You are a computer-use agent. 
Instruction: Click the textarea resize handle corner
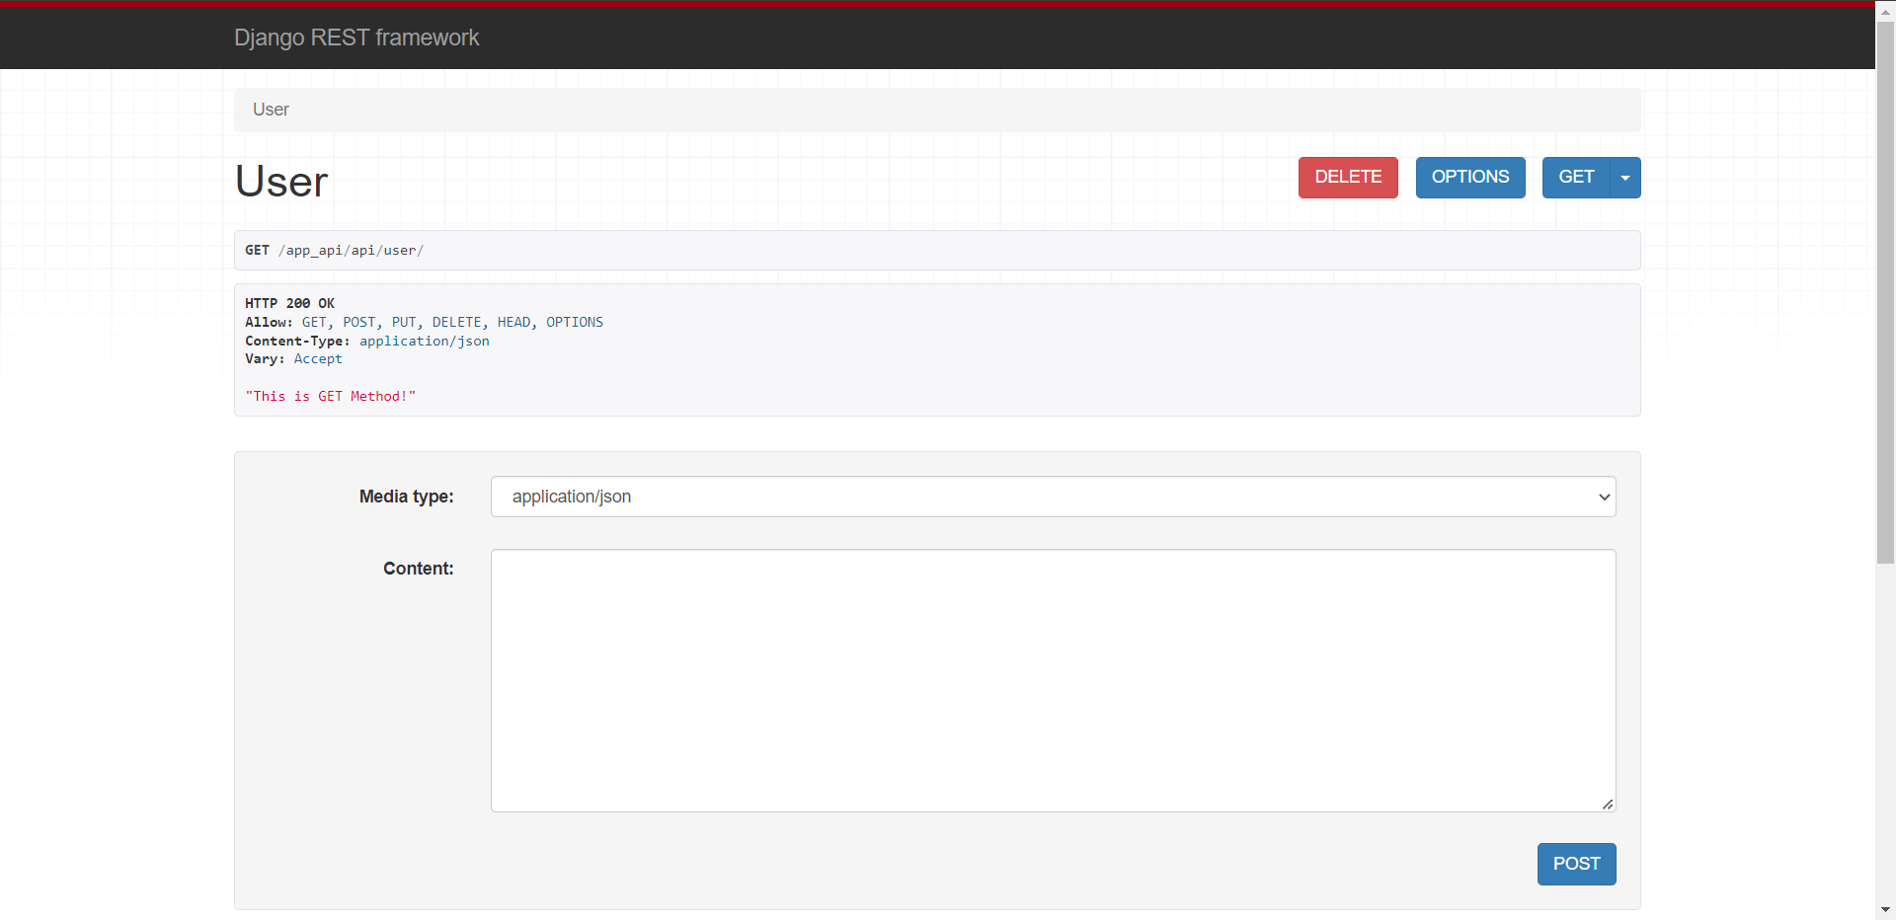1608,805
